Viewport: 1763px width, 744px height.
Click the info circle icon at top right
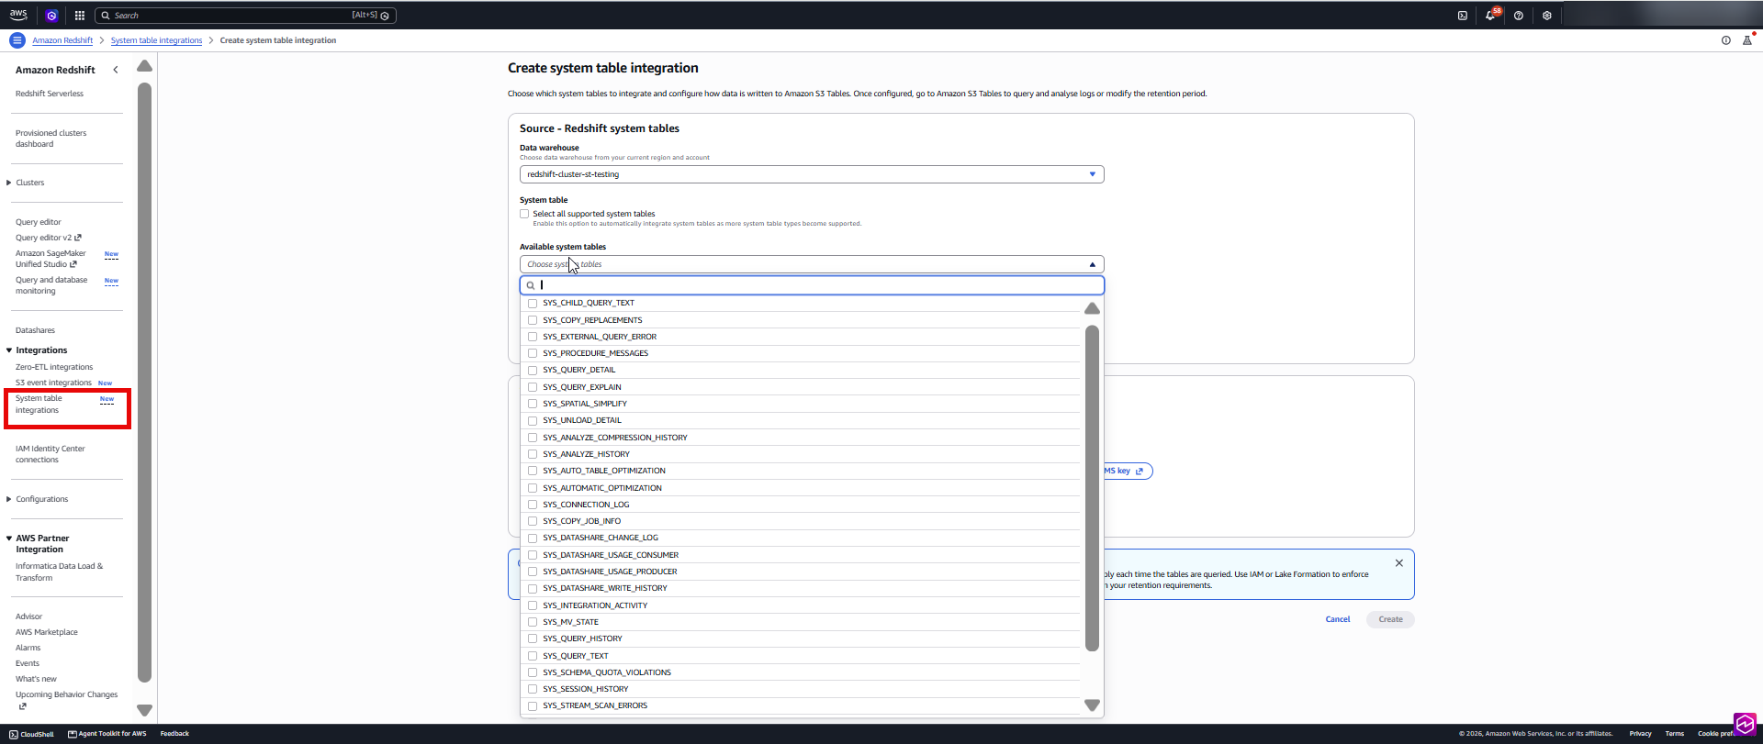coord(1726,40)
